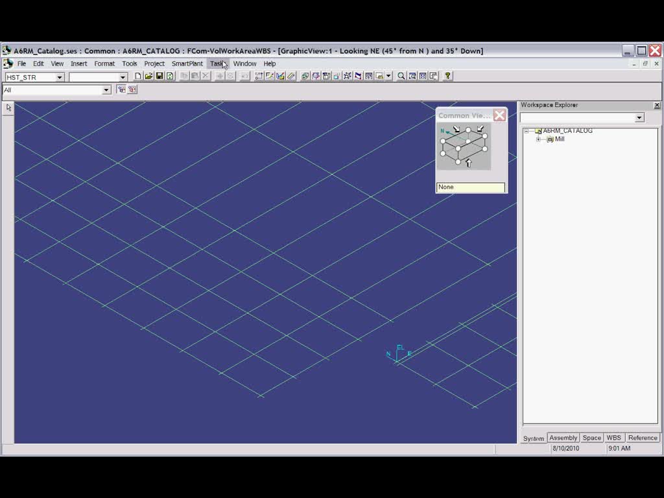Open the Project menu
Image resolution: width=664 pixels, height=498 pixels.
(x=154, y=64)
